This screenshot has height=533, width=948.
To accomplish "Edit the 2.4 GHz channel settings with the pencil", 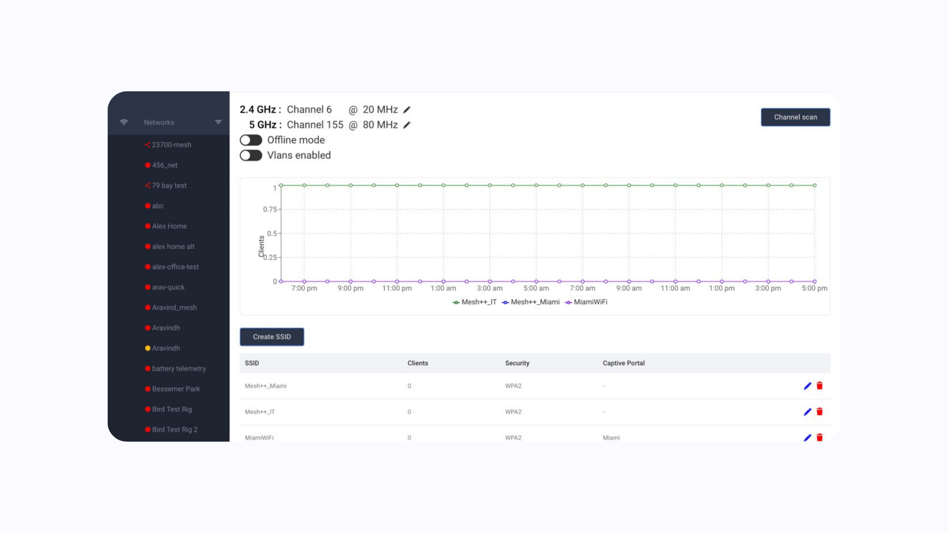I will [407, 109].
